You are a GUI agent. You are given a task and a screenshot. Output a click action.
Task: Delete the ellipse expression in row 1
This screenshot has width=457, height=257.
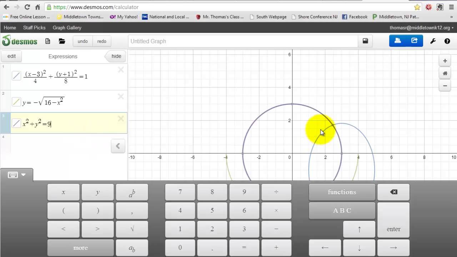[x=121, y=70]
